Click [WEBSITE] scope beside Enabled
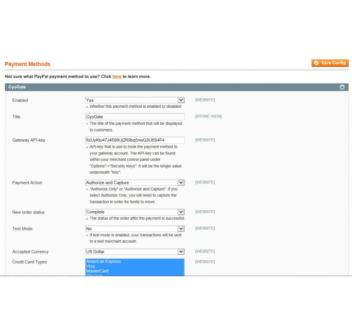Viewport: 352px width, 330px height. (205, 100)
